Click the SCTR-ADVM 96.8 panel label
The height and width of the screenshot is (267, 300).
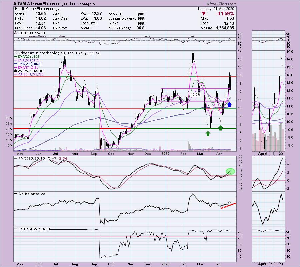pyautogui.click(x=32, y=229)
